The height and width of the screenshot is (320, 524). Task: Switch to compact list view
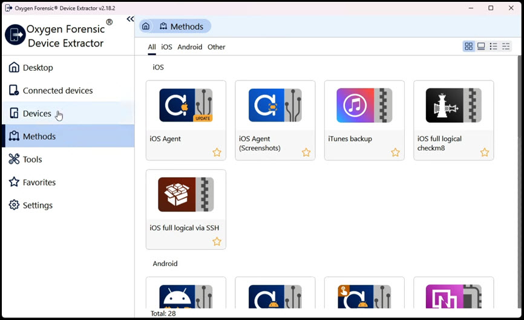506,47
